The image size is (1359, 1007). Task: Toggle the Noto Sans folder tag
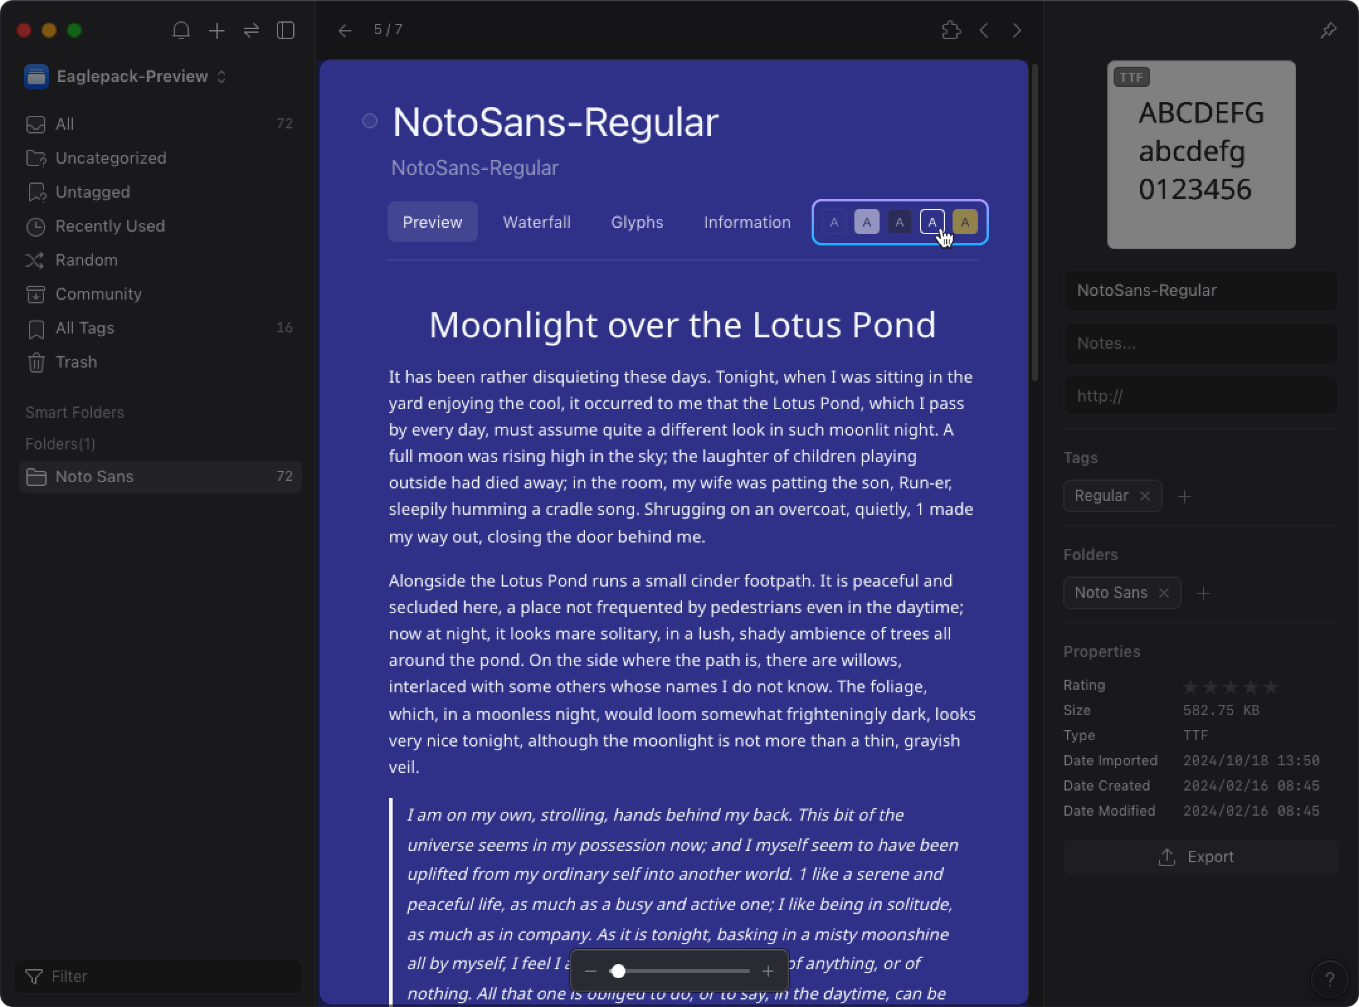(1165, 592)
